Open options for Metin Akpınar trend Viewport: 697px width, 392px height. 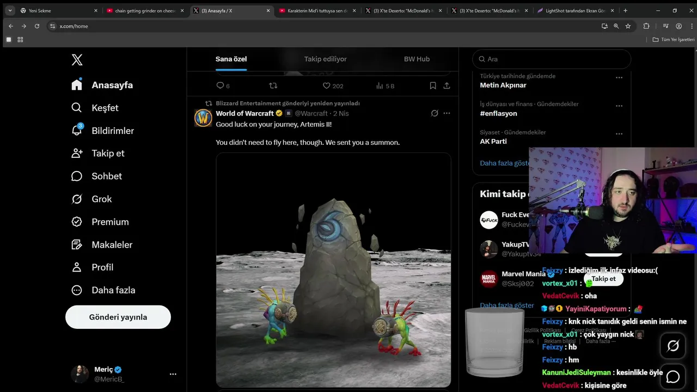coord(619,77)
